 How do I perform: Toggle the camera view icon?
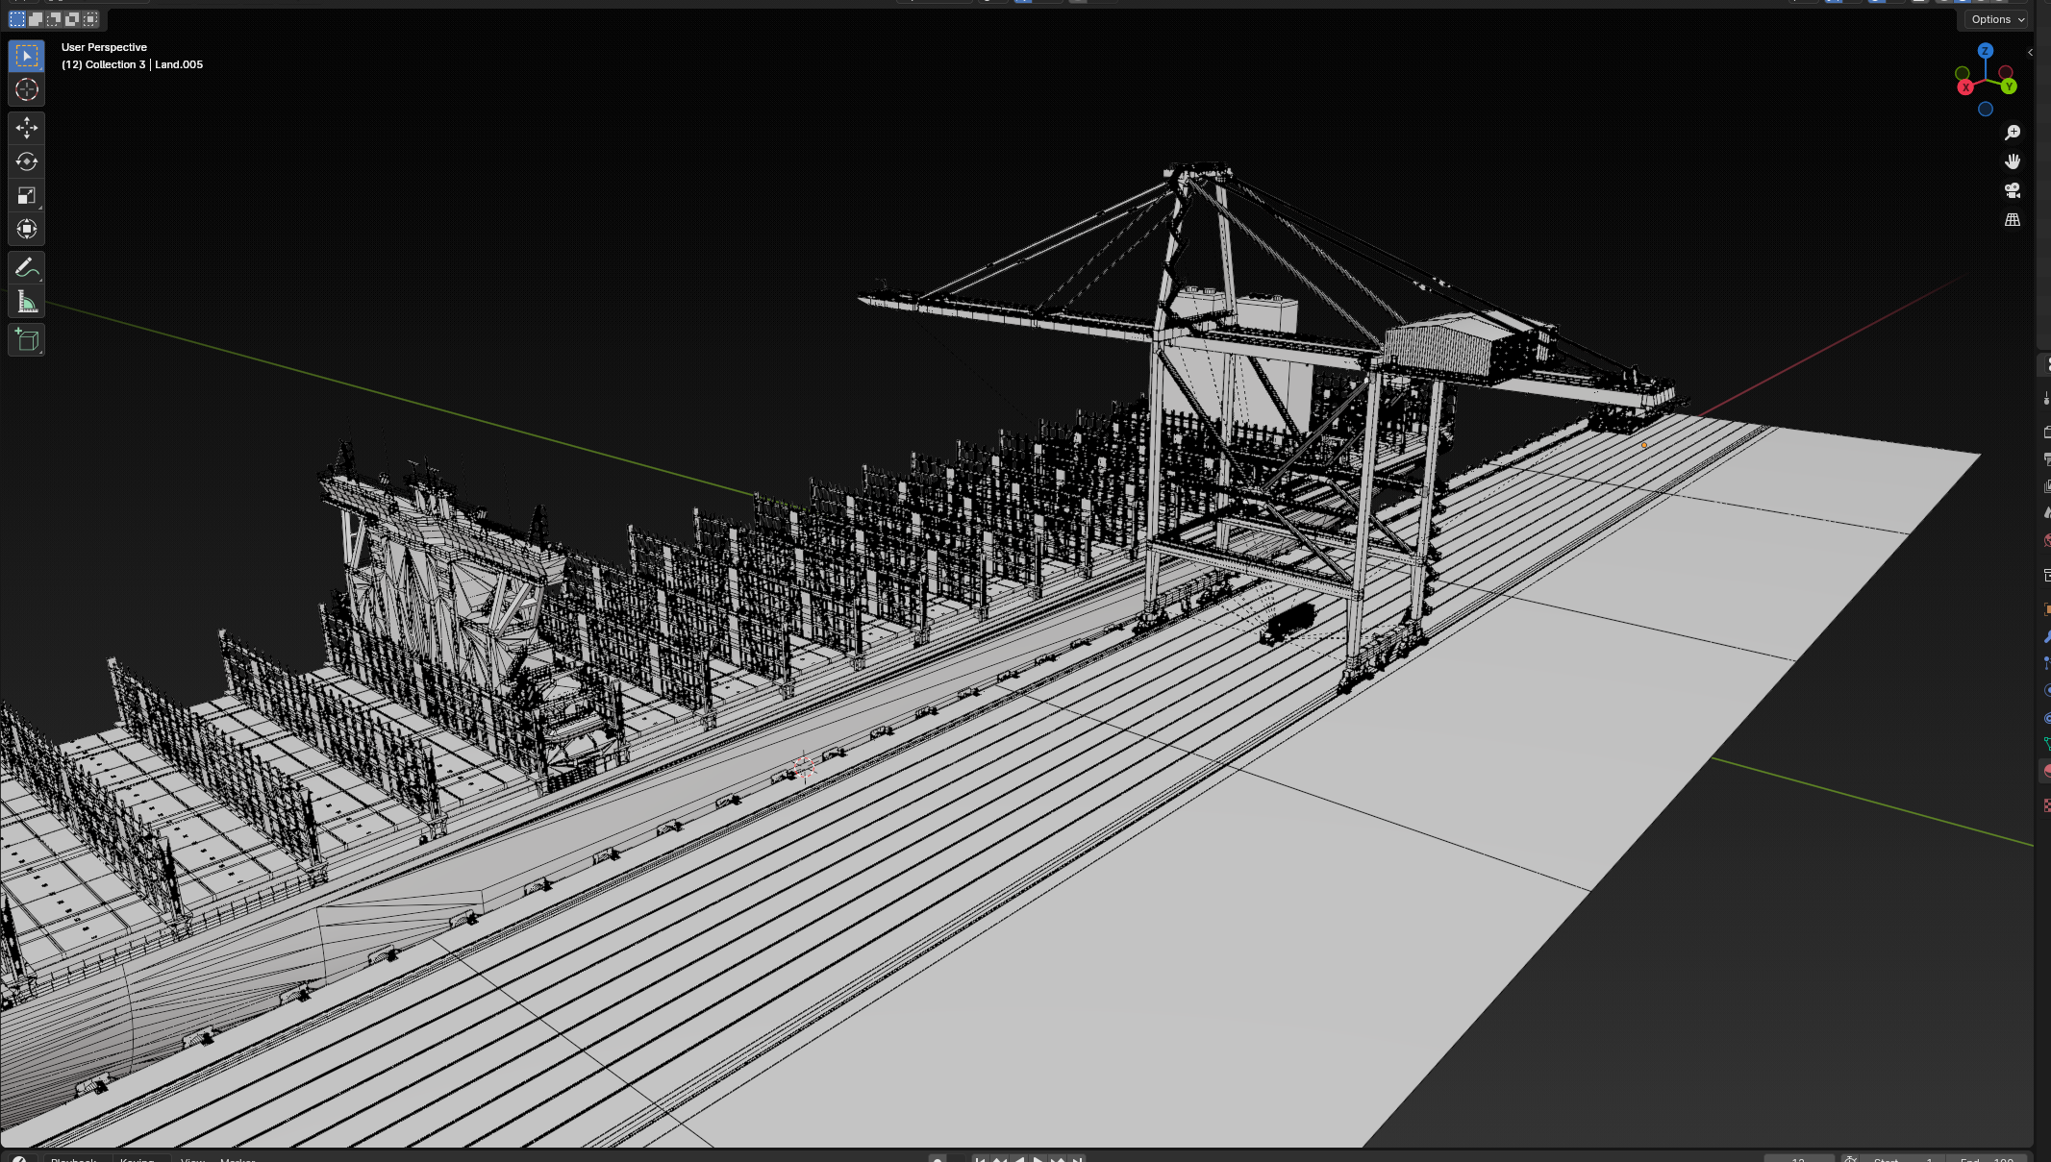click(x=2012, y=190)
